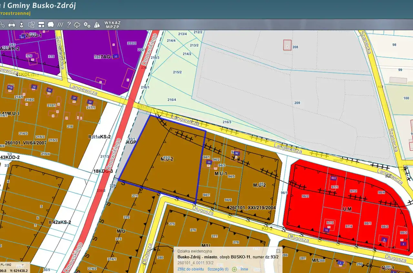Click the print map icon

tap(12, 24)
